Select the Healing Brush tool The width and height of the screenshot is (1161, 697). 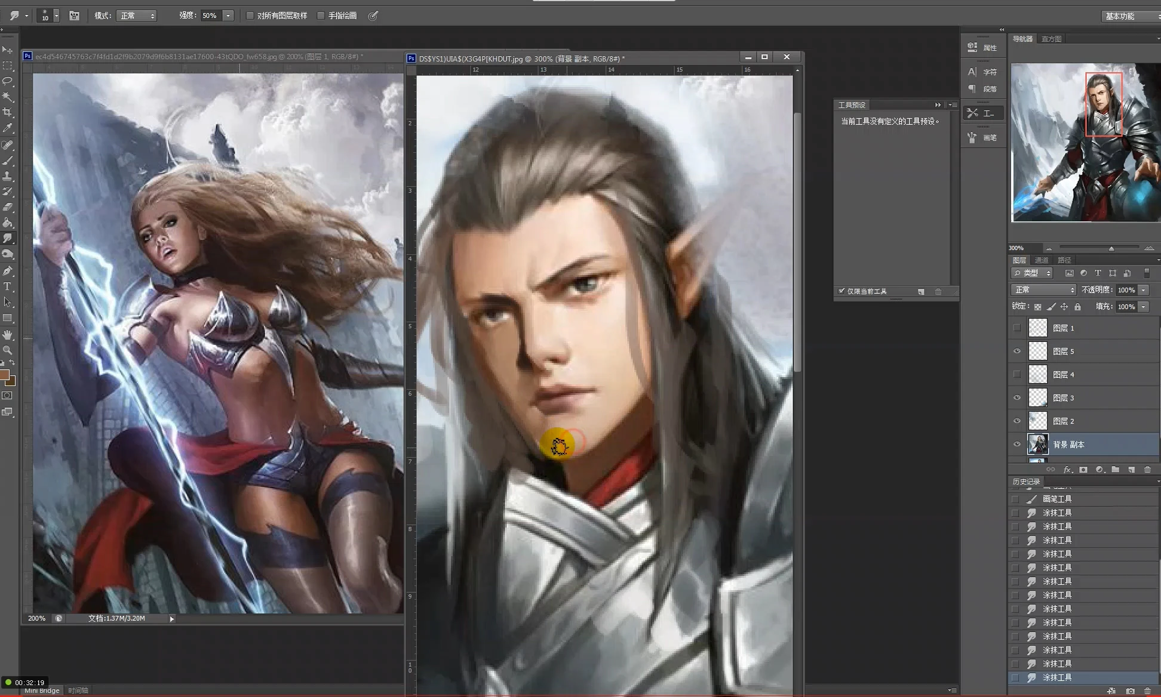8,145
